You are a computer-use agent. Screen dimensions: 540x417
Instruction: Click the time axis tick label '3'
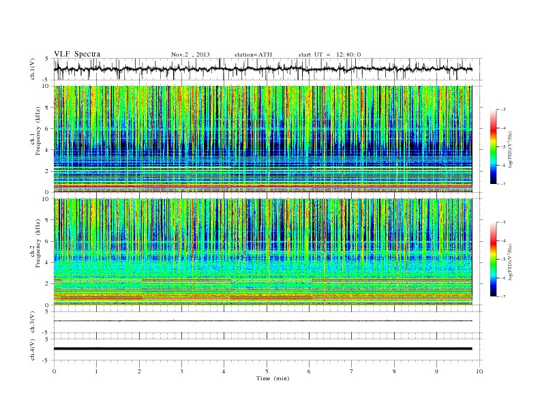coord(181,371)
